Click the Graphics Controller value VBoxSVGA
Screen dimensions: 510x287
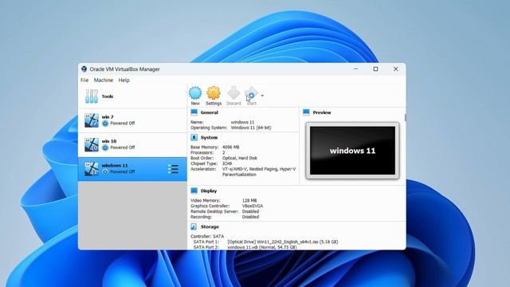[253, 206]
